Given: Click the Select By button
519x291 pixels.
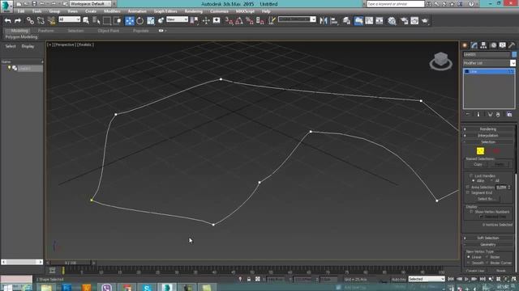Looking at the screenshot, I should pyautogui.click(x=486, y=199).
